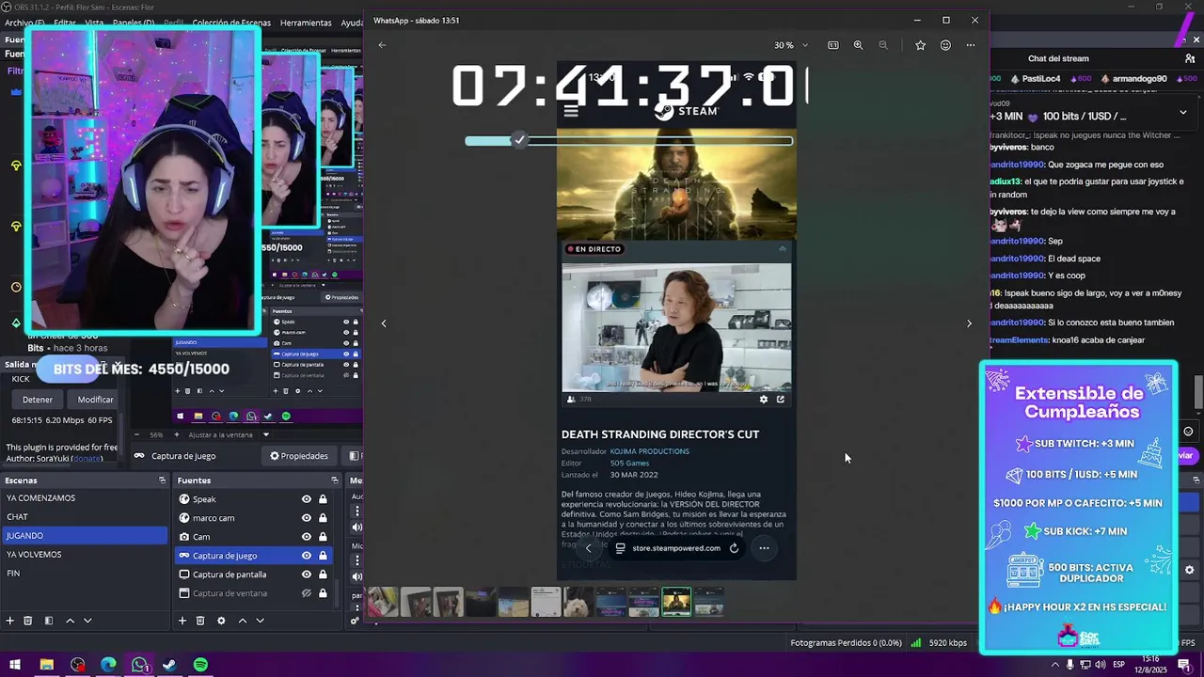
Task: Move selected source down in Fuentes
Action: [260, 621]
